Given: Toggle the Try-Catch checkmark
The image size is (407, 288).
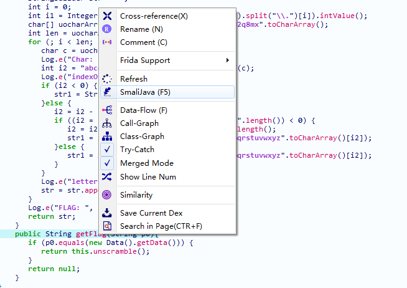Looking at the screenshot, I should click(107, 150).
